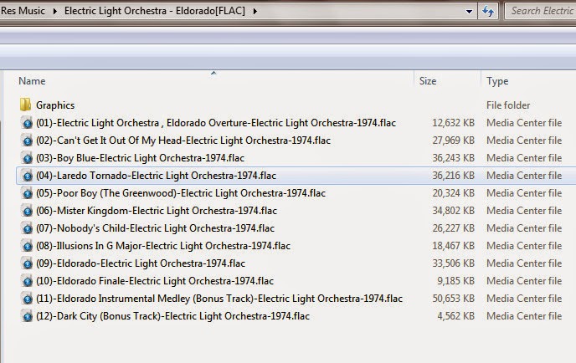Click the Dark City bonus track icon
This screenshot has height=363, width=576.
pyautogui.click(x=28, y=316)
